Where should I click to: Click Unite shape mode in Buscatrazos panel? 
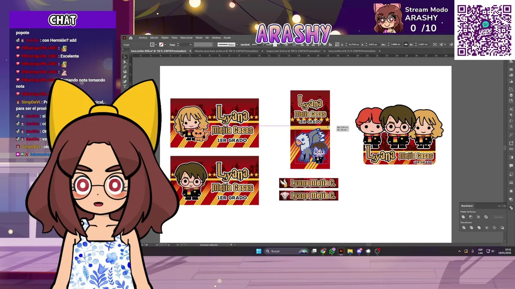pos(463,217)
